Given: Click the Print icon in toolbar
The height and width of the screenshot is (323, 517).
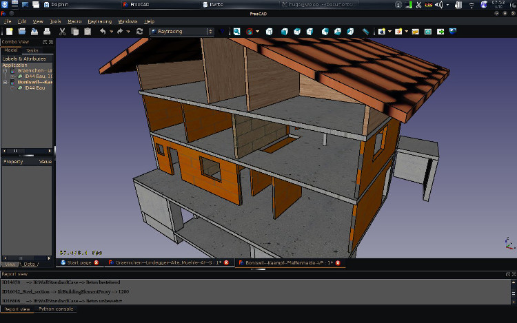Looking at the screenshot, I should click(45, 32).
